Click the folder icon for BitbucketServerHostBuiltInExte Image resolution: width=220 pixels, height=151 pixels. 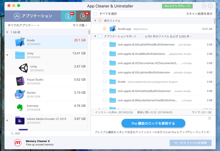pos(113,100)
